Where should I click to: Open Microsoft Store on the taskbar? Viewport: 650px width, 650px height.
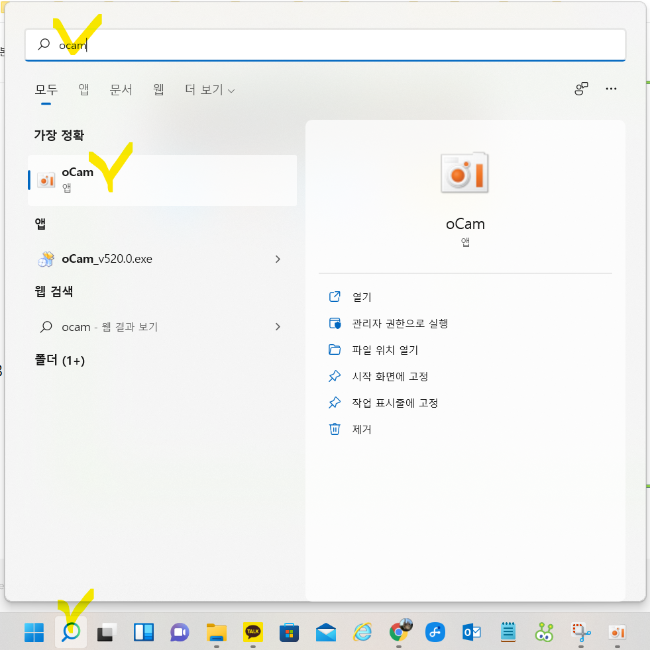[x=290, y=632]
